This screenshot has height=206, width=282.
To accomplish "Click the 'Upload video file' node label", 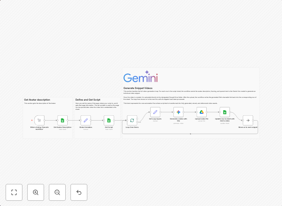I will [201, 119].
